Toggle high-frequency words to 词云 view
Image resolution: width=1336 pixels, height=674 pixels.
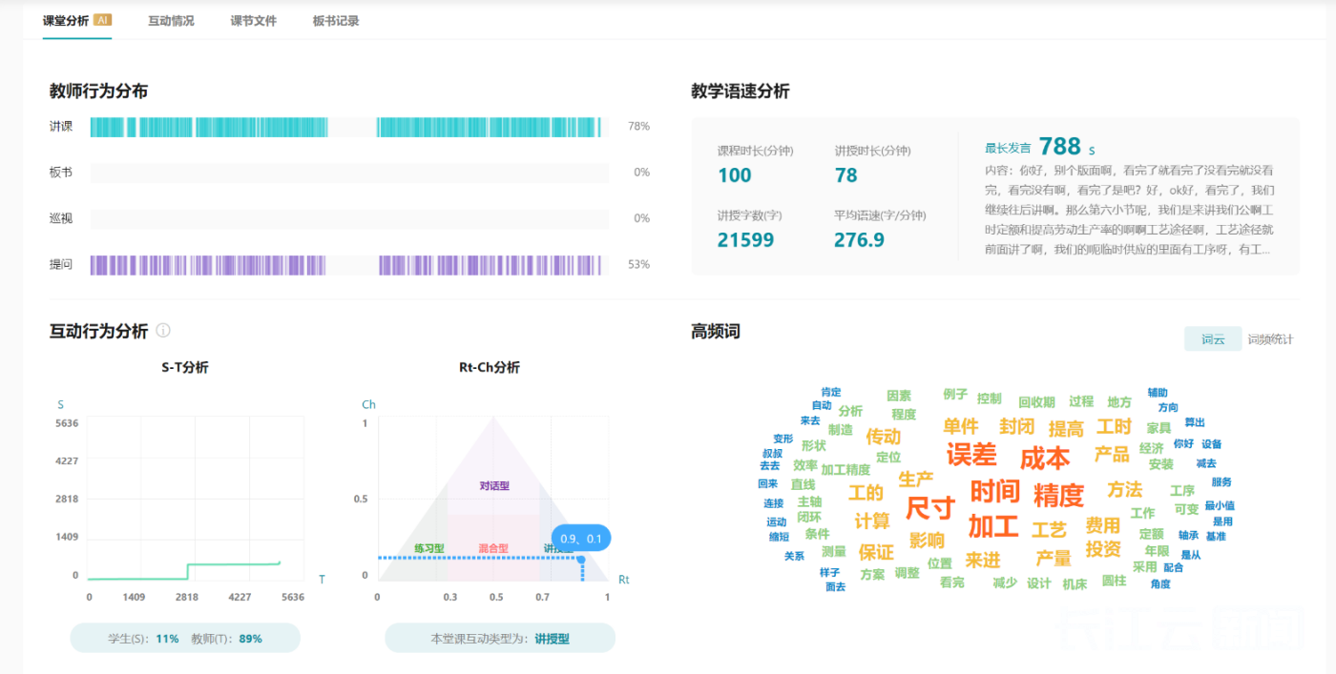click(x=1212, y=339)
